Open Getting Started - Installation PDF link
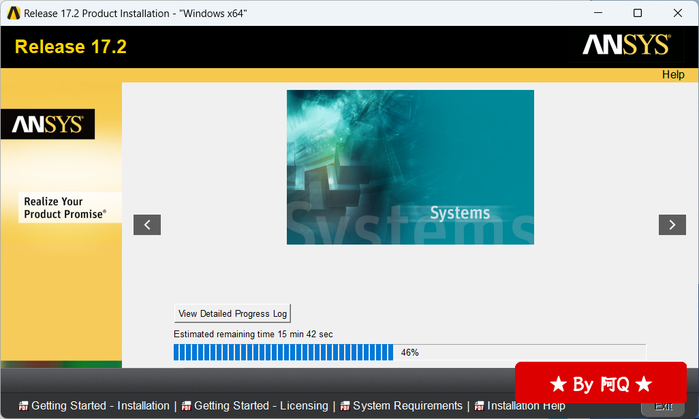Screen dimensions: 699x419 pyautogui.click(x=100, y=405)
